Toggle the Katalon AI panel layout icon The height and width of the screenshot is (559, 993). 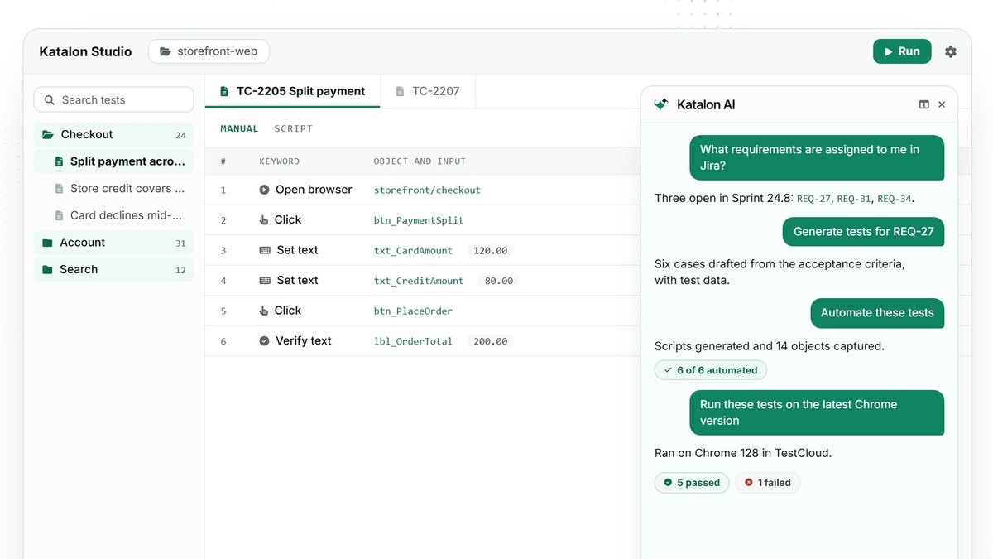pos(924,104)
